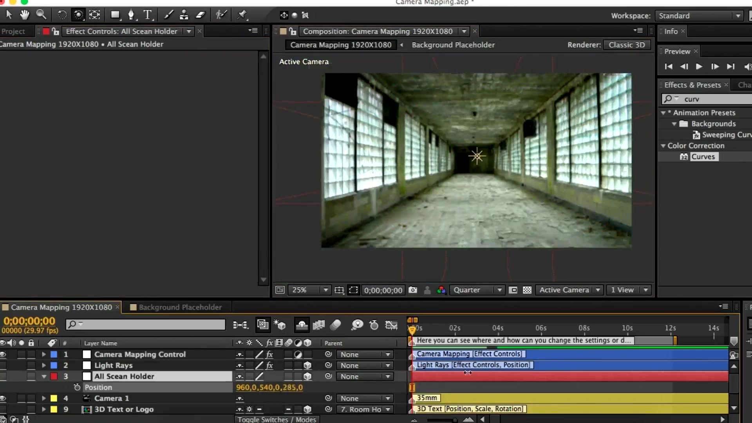Select the Hand tool in toolbar
752x423 pixels.
[25, 14]
